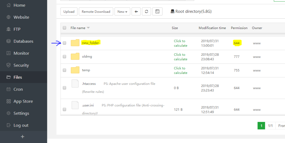Calculate size of oldmg folder
The image size is (285, 143).
click(180, 57)
